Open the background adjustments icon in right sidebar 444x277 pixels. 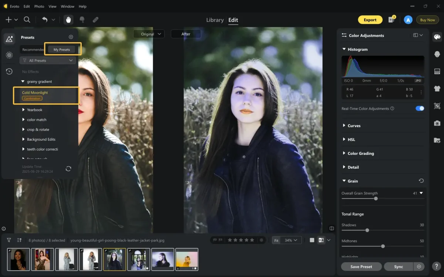437,71
